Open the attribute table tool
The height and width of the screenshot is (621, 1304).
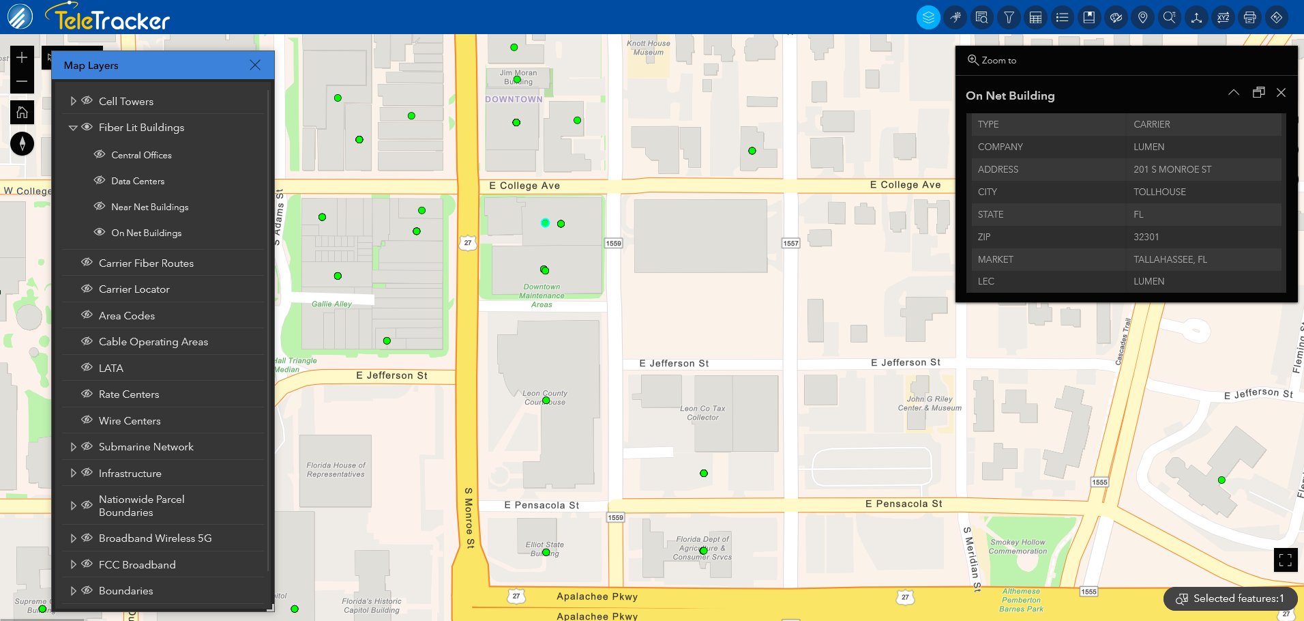tap(1035, 17)
